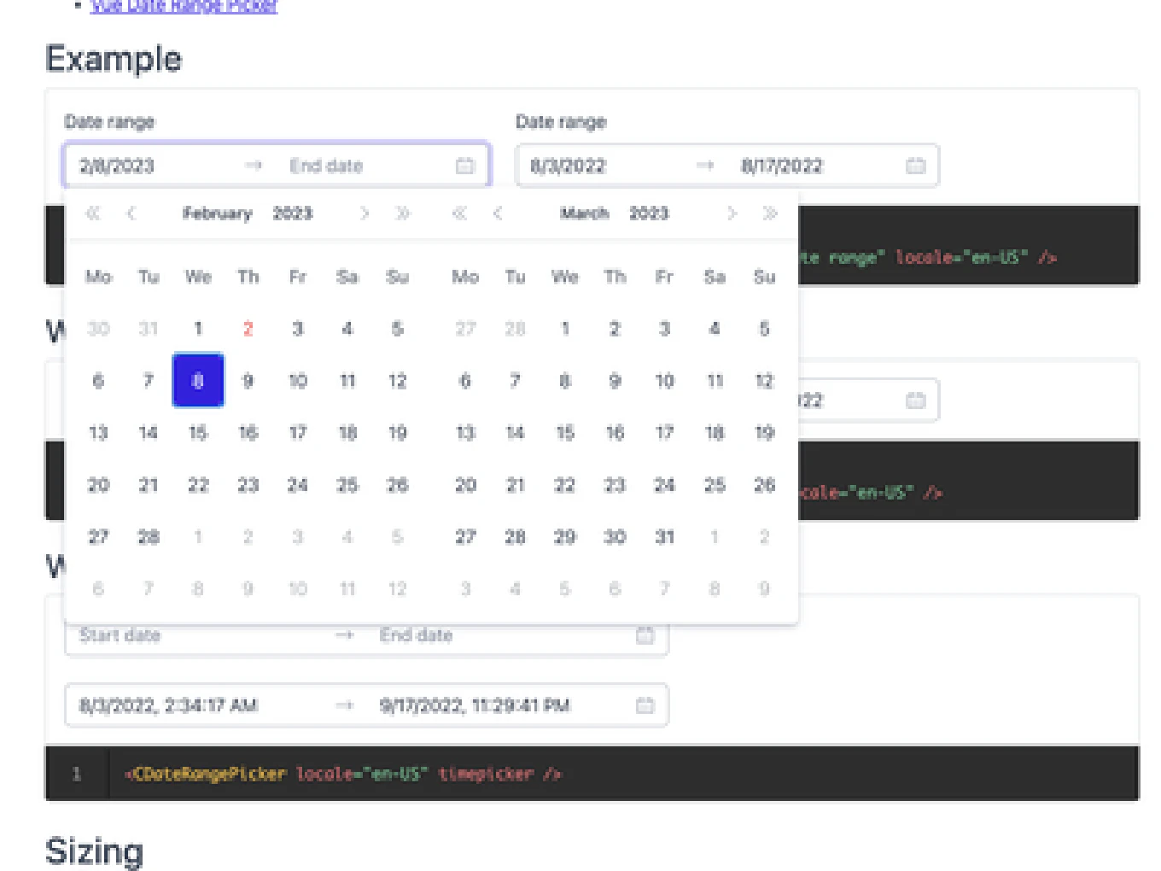Open the February month selector
This screenshot has width=1161, height=871.
(217, 213)
